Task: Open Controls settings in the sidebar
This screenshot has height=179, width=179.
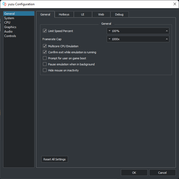Action: pos(19,36)
